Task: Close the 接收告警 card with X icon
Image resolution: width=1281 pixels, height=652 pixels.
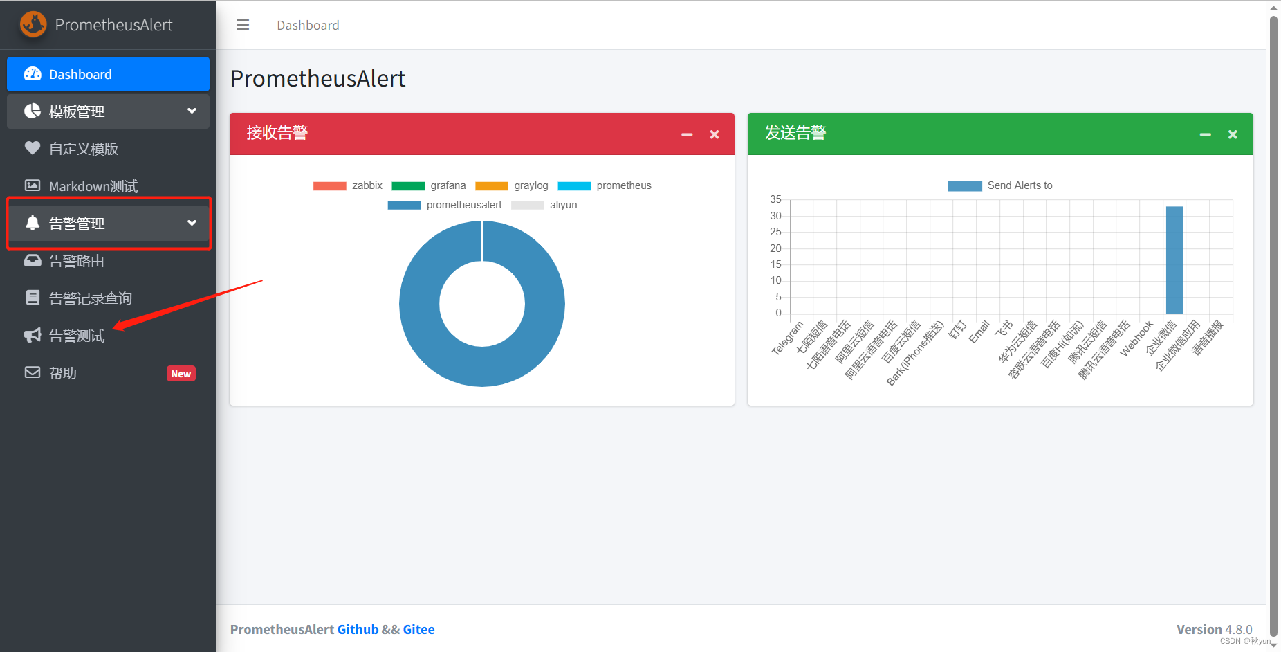Action: 715,134
